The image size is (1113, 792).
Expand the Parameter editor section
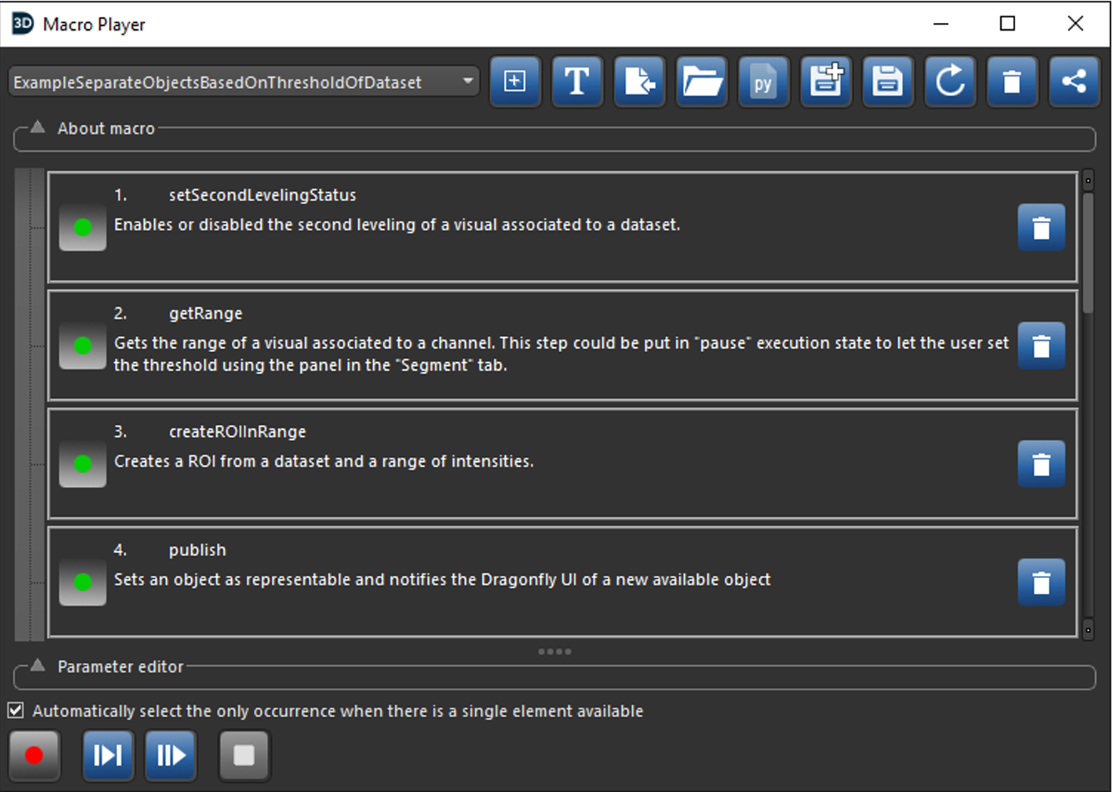coord(38,667)
